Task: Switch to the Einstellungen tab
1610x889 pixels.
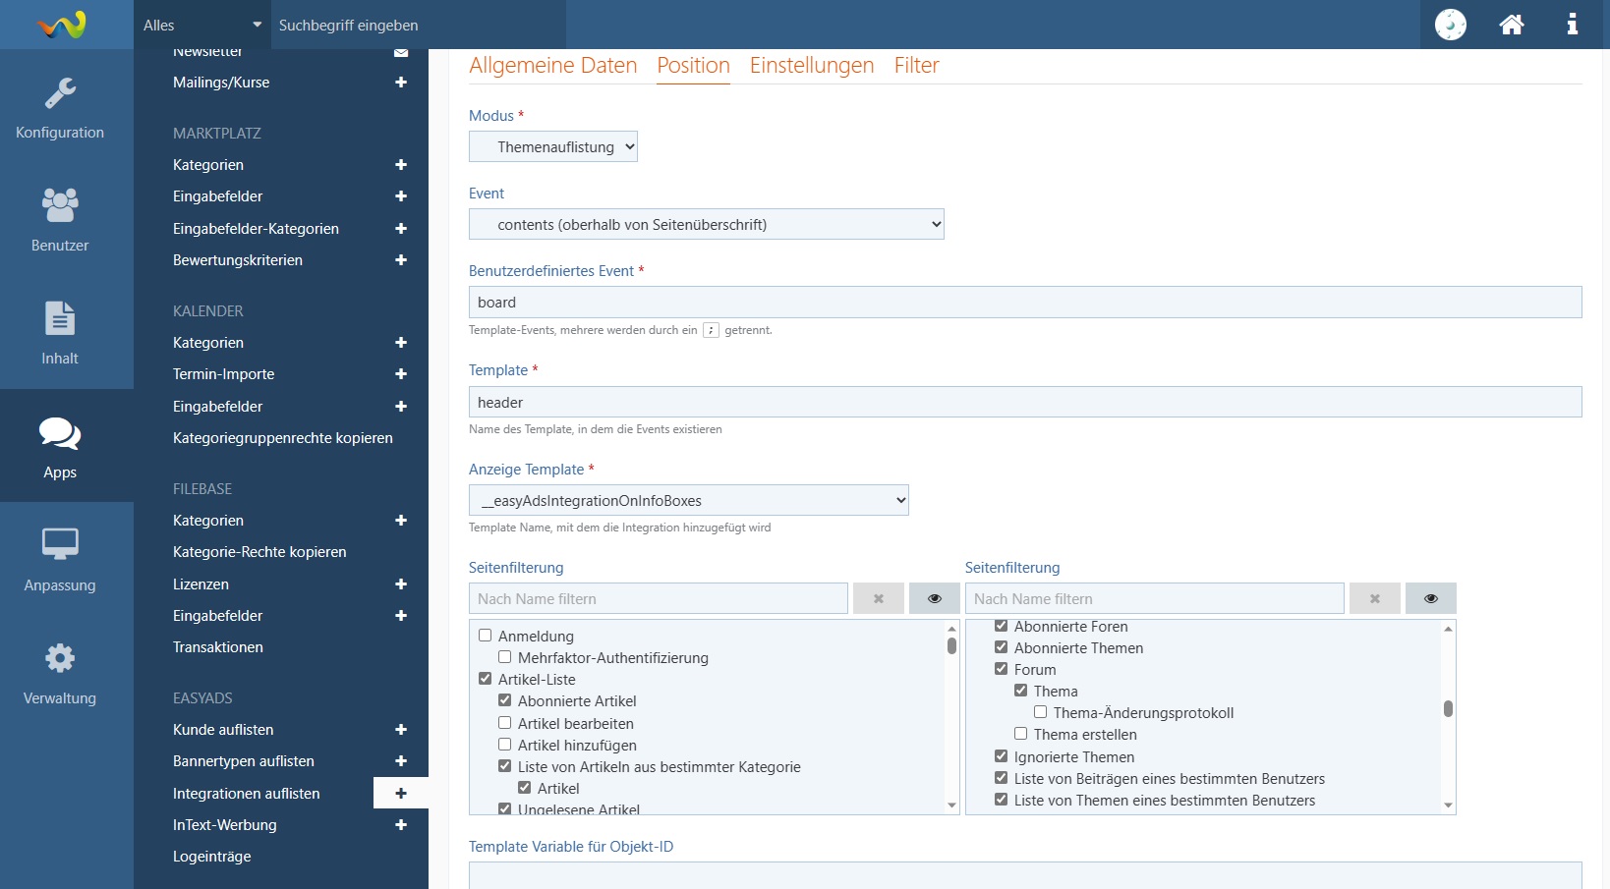Action: click(x=812, y=66)
